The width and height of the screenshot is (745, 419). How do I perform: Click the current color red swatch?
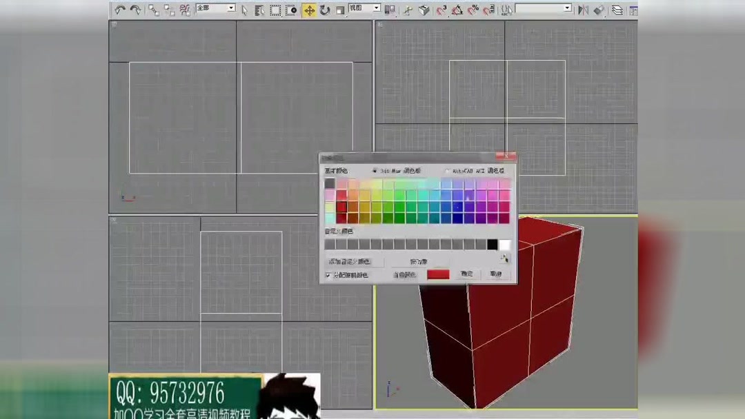click(x=438, y=274)
